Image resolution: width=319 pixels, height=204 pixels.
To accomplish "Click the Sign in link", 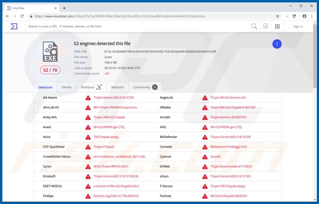I will (x=298, y=27).
